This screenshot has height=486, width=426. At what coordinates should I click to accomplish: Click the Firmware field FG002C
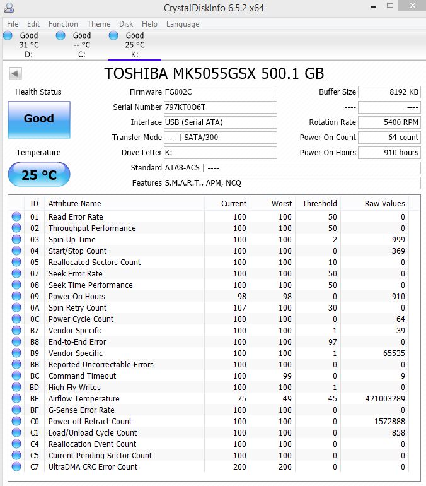click(221, 92)
